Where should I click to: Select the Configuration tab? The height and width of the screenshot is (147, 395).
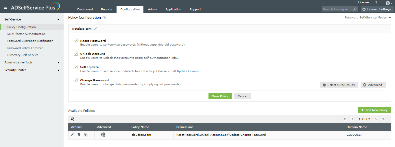130,9
